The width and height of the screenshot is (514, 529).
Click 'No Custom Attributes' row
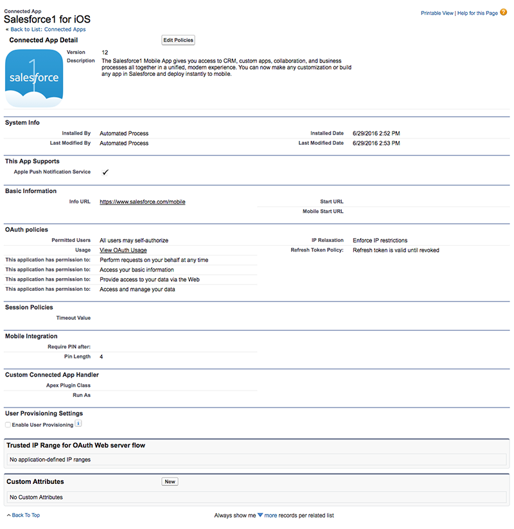click(x=256, y=497)
